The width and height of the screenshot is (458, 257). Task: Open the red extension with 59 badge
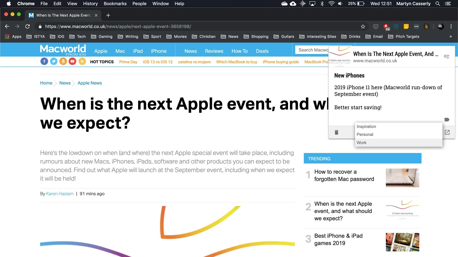pyautogui.click(x=386, y=27)
